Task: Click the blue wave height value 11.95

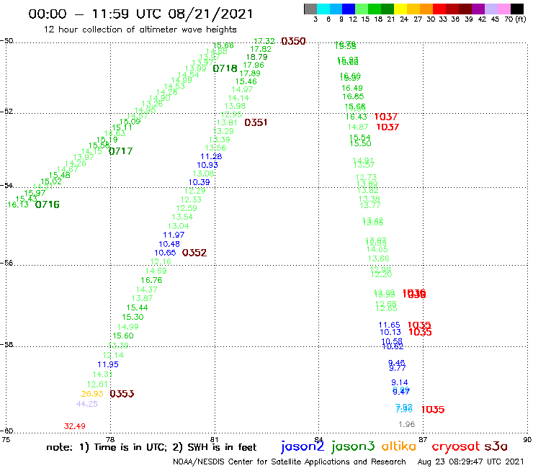Action: click(108, 364)
